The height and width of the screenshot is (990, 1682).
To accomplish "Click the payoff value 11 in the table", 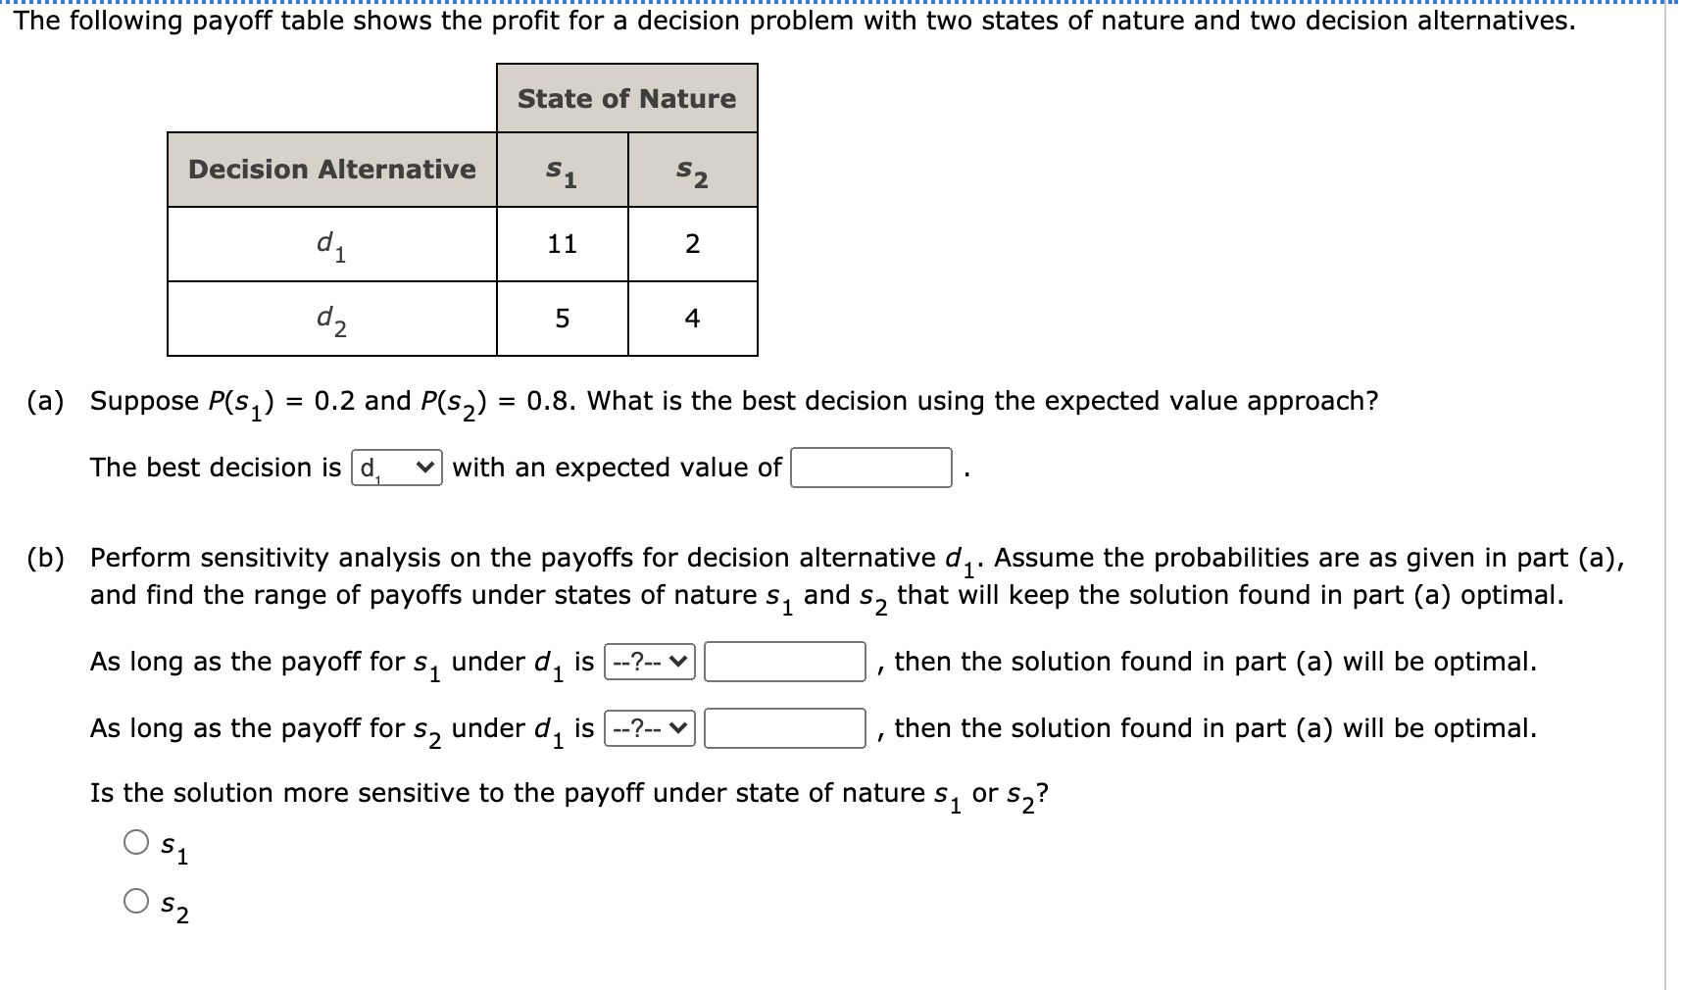I will click(x=562, y=243).
